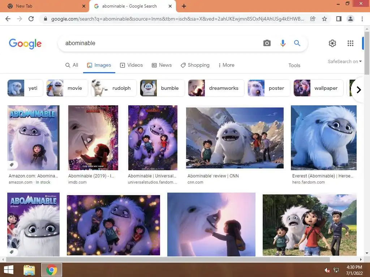Filter images by wallpaper chip
The image size is (370, 277).
[319, 88]
